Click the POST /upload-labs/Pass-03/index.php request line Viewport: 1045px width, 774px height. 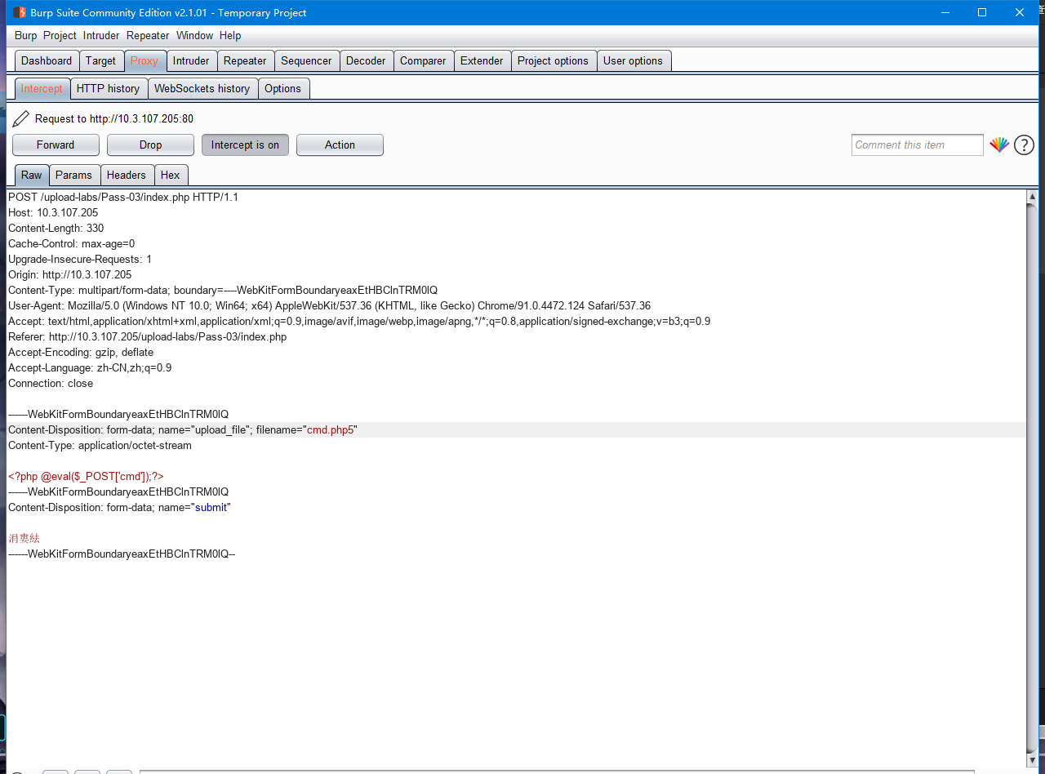pyautogui.click(x=123, y=197)
